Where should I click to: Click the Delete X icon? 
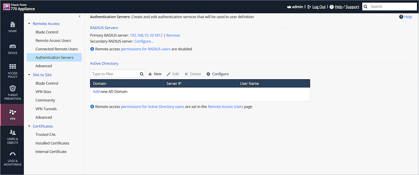point(186,74)
